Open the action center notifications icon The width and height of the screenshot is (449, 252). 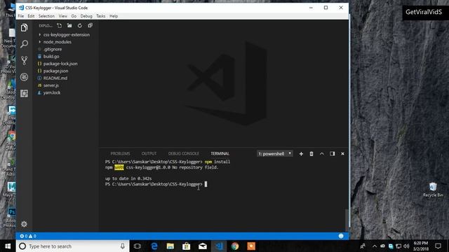click(438, 246)
